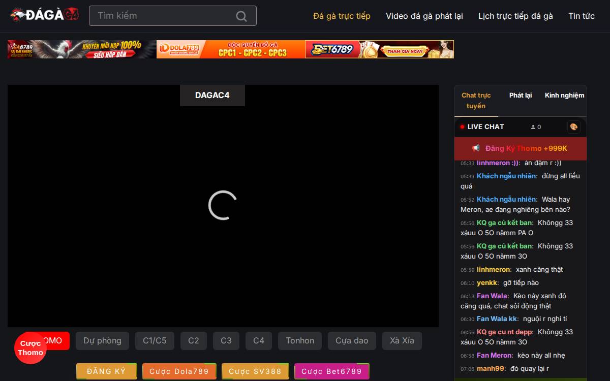Click the 05:39 Khách ngẫu nhiên username
The height and width of the screenshot is (381, 610).
507,176
